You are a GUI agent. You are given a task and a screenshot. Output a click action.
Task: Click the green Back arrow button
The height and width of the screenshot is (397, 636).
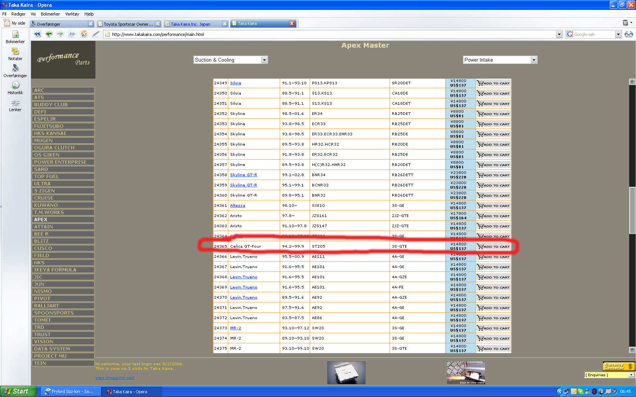coord(49,34)
